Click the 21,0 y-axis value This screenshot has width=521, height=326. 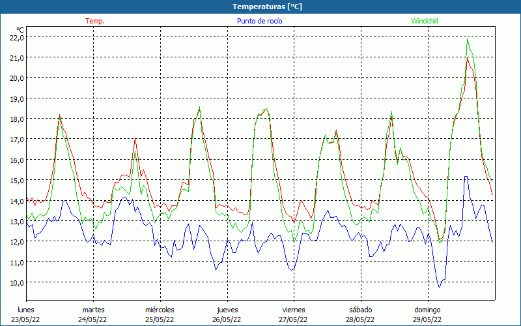pyautogui.click(x=17, y=58)
